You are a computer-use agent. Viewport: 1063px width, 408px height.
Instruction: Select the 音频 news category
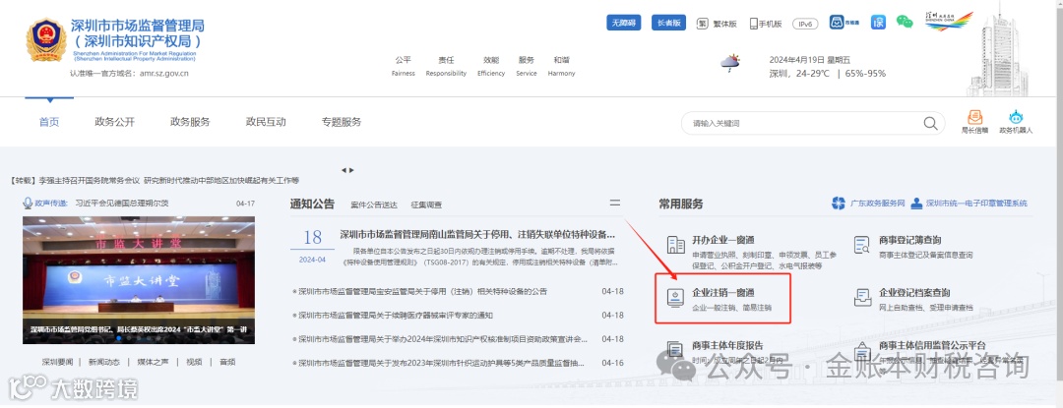(x=227, y=362)
